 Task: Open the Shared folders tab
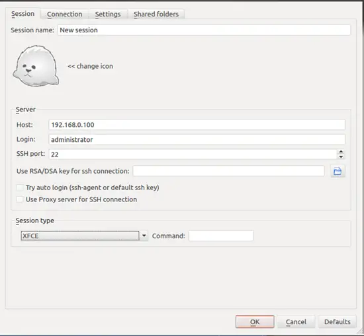[x=156, y=14]
